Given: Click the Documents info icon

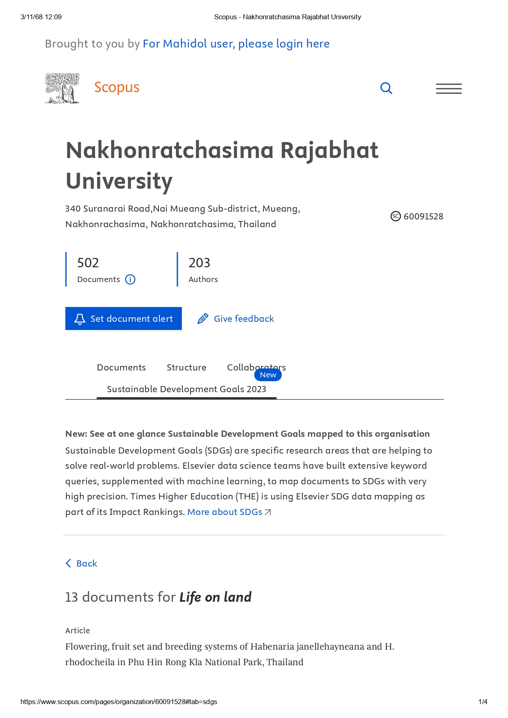Looking at the screenshot, I should point(130,280).
